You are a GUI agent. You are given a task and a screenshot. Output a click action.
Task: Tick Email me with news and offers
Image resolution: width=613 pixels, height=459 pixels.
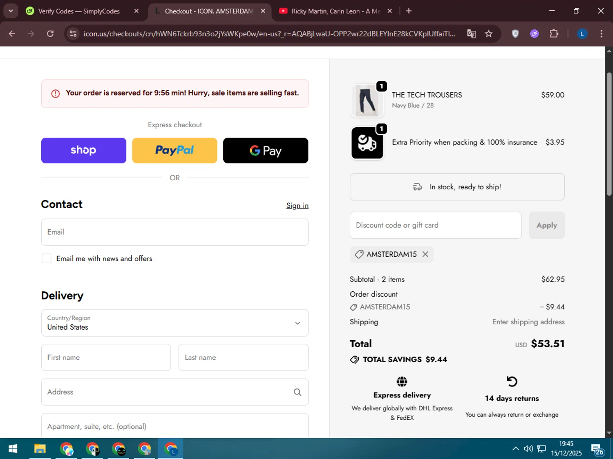(x=47, y=258)
